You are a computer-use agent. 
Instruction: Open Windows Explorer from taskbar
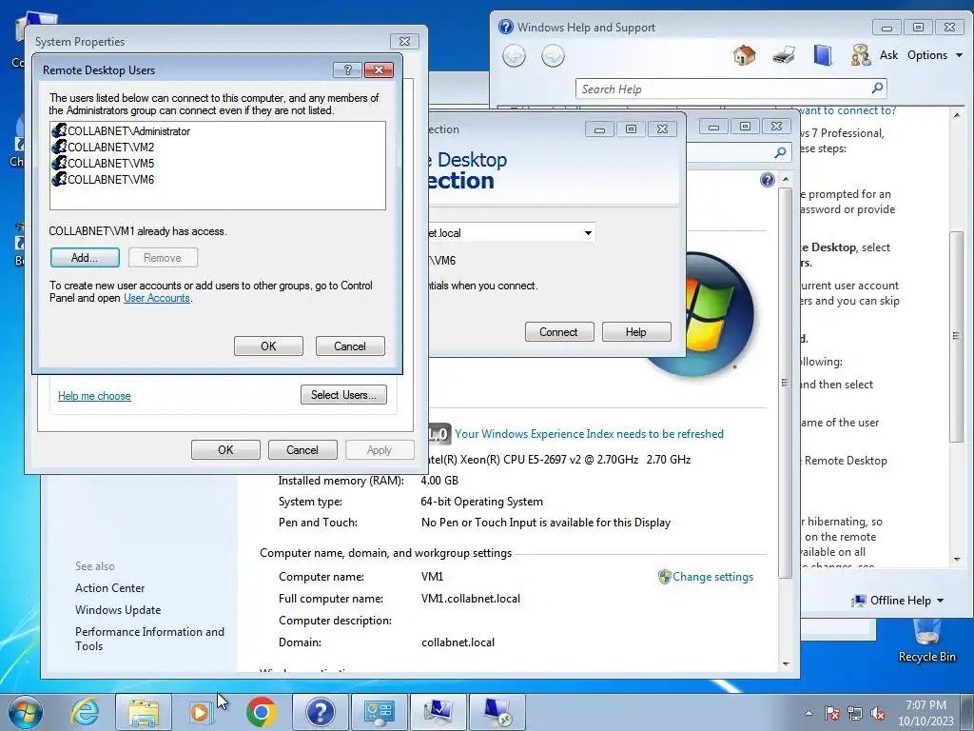[144, 712]
